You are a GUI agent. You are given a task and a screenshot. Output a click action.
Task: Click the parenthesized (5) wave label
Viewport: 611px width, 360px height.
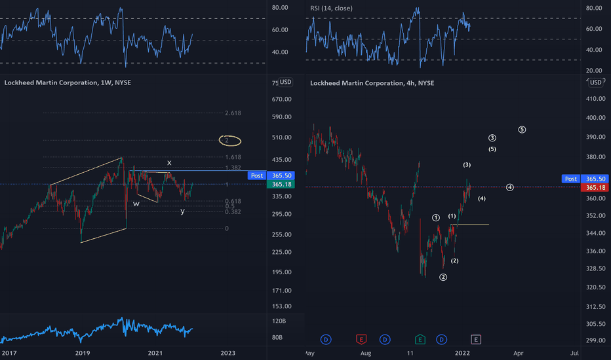(492, 149)
